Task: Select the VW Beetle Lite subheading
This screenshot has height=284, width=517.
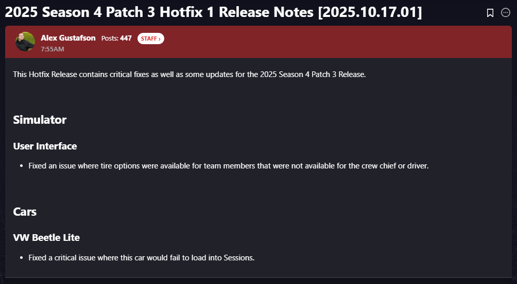Action: (x=46, y=238)
